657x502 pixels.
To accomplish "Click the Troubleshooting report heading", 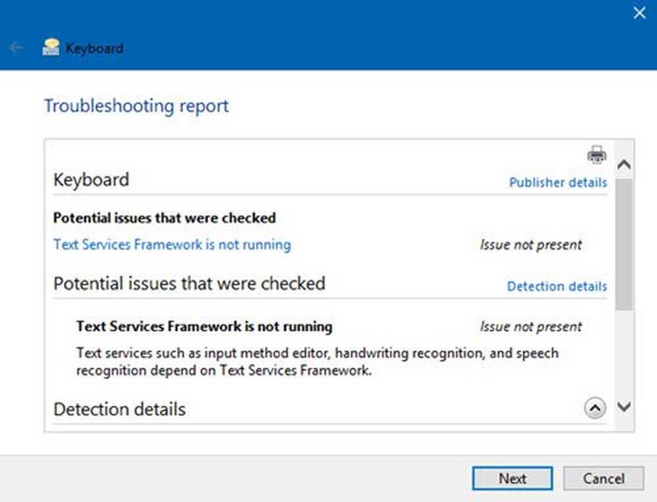I will (x=136, y=106).
